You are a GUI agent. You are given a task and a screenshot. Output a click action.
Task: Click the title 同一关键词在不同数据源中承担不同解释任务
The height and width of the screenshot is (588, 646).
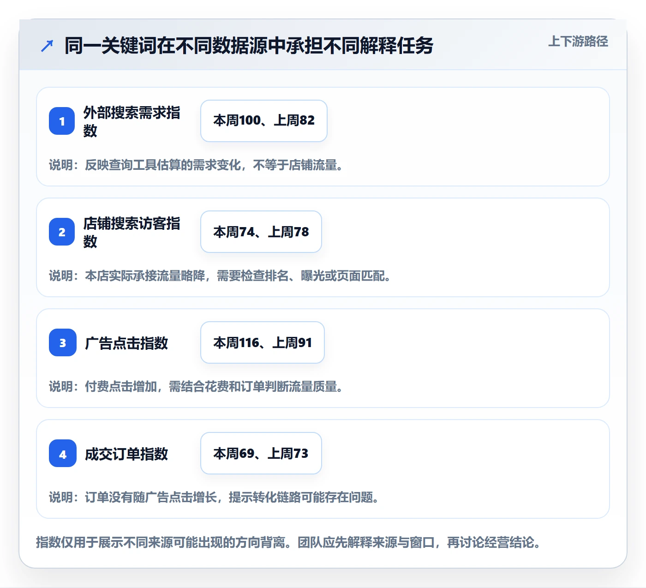coord(249,45)
